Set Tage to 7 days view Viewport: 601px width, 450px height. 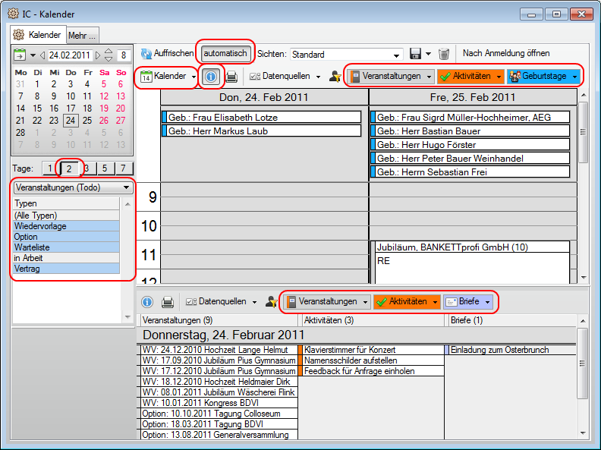122,168
